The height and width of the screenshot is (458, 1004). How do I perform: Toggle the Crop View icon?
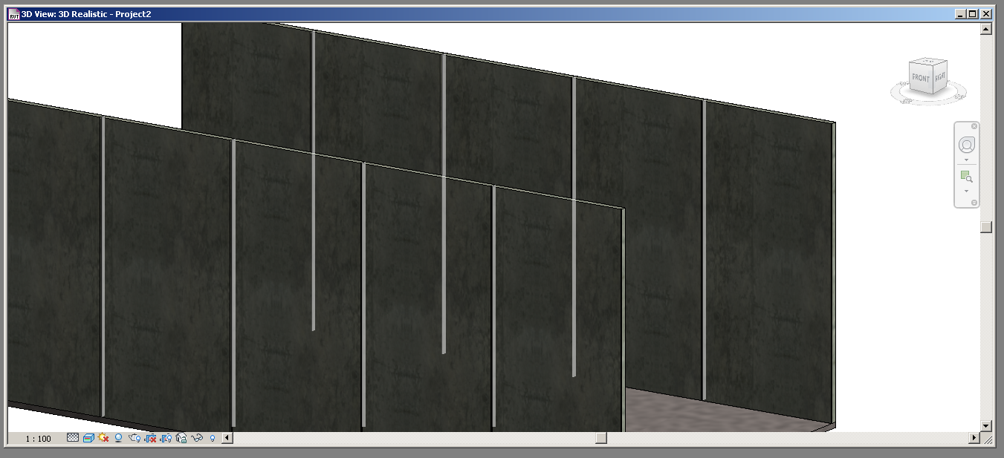(x=151, y=438)
